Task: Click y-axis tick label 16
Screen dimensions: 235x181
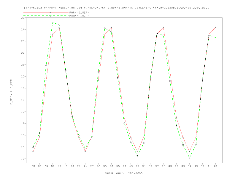Action: [x=23, y=124]
